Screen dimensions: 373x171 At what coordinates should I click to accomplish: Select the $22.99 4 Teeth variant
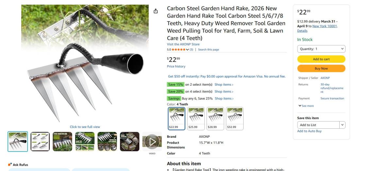point(177,119)
